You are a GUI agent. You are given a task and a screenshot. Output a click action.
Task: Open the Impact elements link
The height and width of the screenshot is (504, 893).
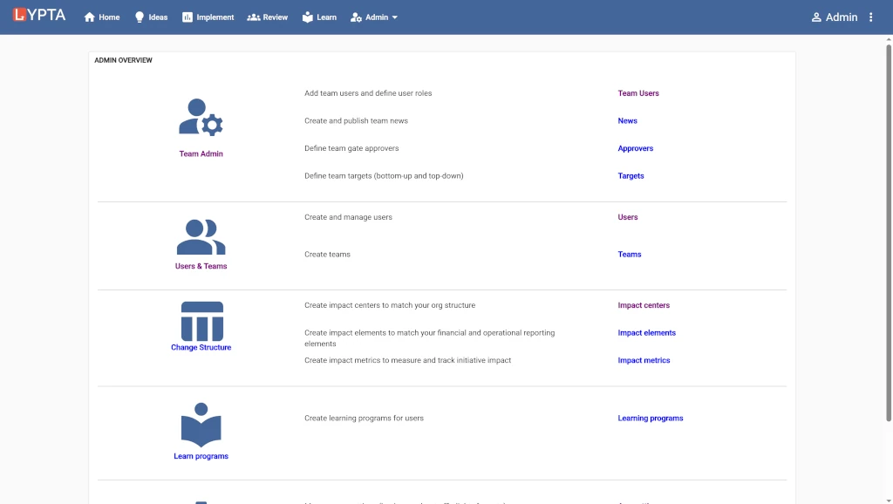(646, 332)
